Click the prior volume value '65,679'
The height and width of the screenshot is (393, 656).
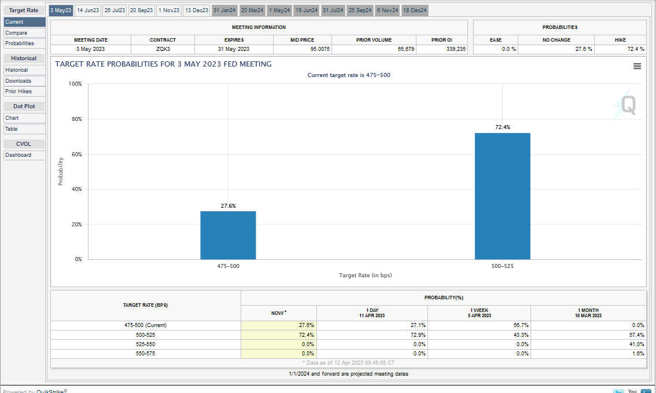[x=406, y=49]
